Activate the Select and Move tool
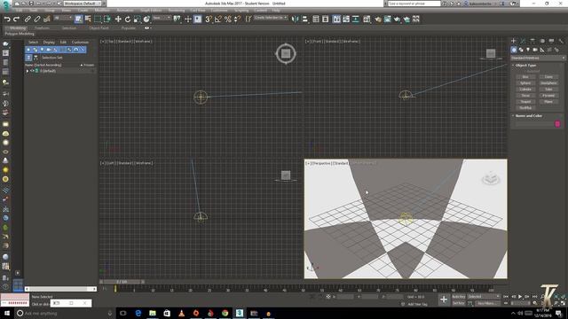The image size is (568, 319). [x=118, y=19]
